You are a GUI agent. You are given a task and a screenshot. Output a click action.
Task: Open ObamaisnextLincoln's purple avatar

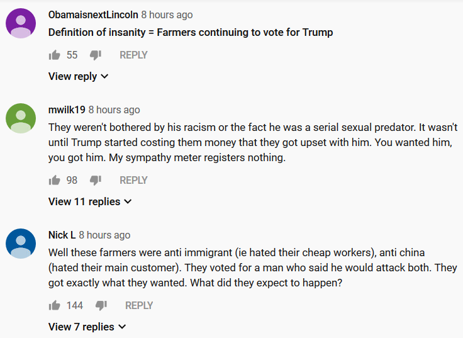click(x=21, y=23)
